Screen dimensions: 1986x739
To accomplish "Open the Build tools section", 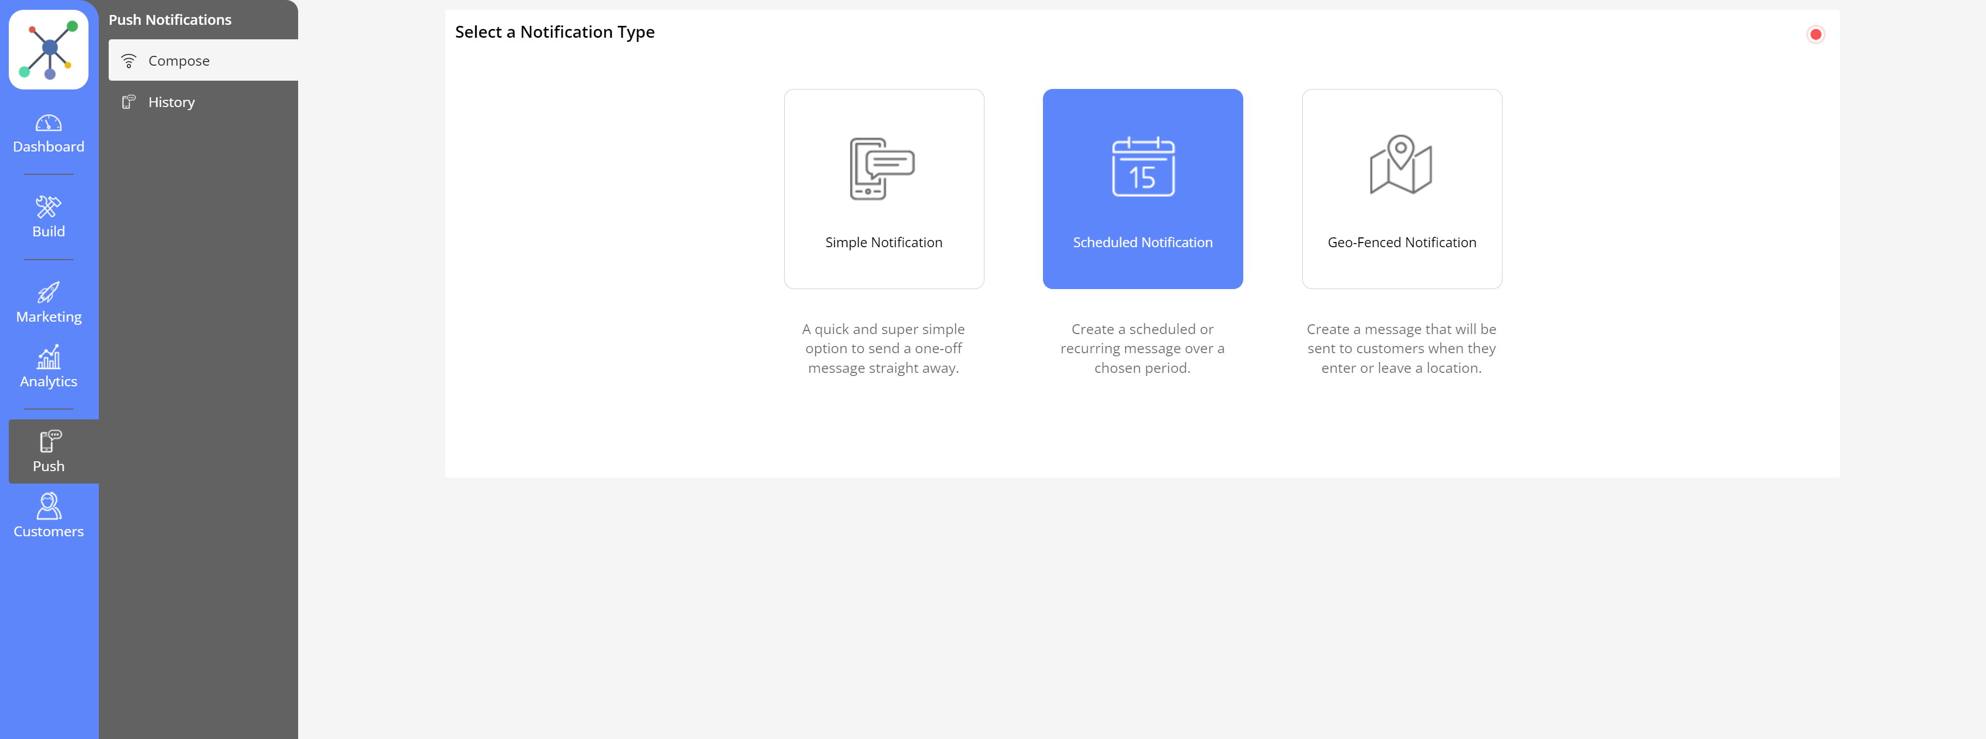I will pyautogui.click(x=49, y=217).
